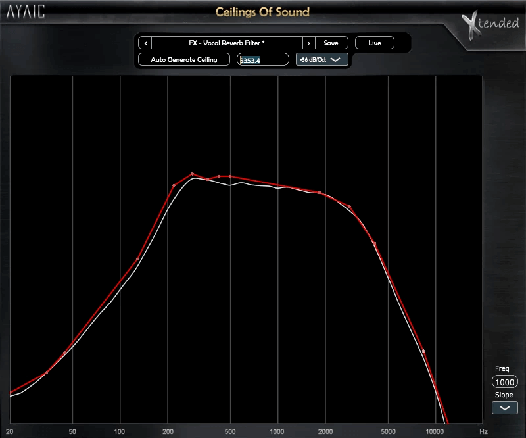The height and width of the screenshot is (438, 526).
Task: Save the current preset
Action: point(331,43)
